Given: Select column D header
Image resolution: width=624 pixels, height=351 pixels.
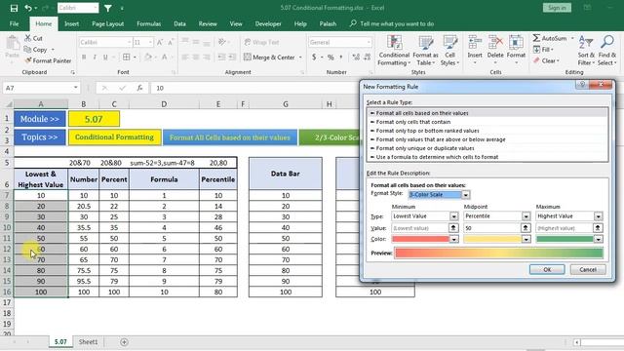Looking at the screenshot, I should [x=164, y=104].
